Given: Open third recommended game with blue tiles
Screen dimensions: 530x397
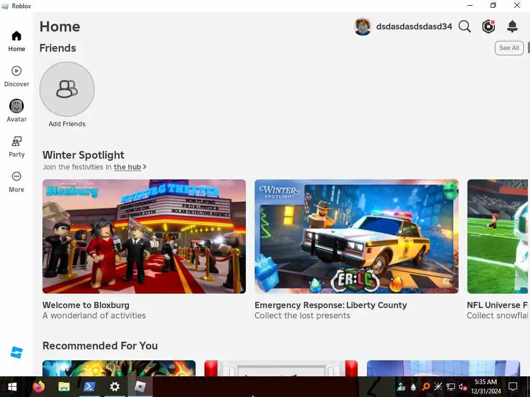Looking at the screenshot, I should [444, 368].
